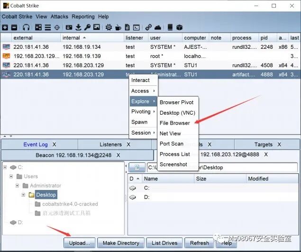Click the Refresh button
This screenshot has width=301, height=252.
(x=199, y=243)
